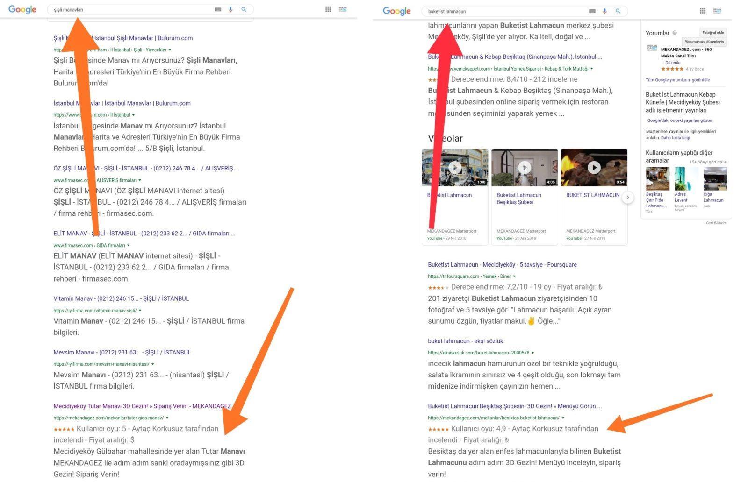
Task: Open the Buketist Lahmacun Beşiktaş Şubesi video title
Action: [518, 198]
